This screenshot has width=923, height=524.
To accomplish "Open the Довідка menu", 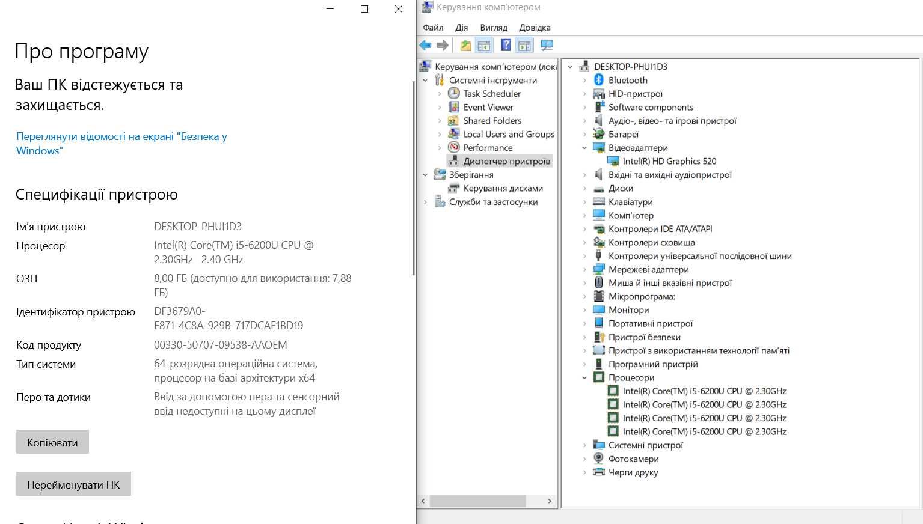I will point(535,28).
